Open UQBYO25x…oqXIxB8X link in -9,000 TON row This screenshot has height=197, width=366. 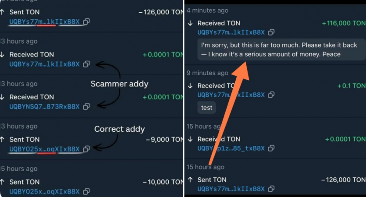44,149
